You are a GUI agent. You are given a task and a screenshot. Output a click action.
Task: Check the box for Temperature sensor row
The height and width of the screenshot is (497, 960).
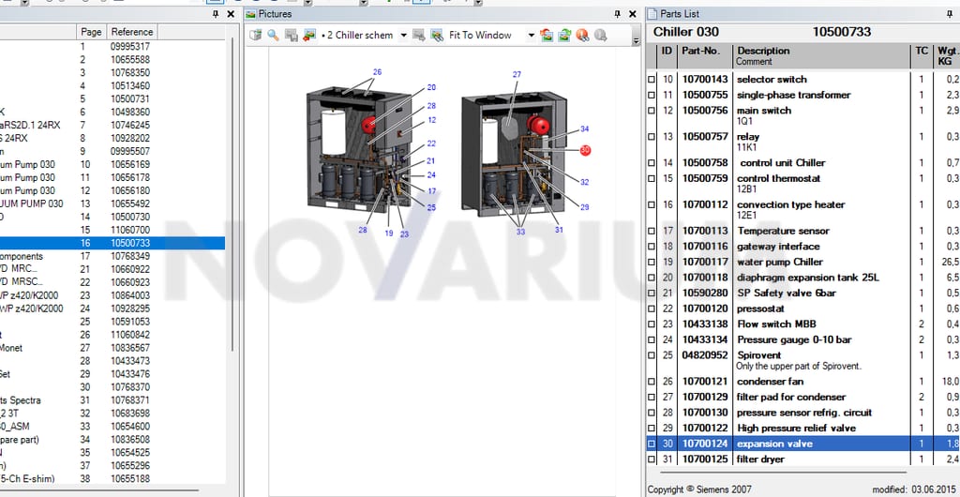(652, 232)
